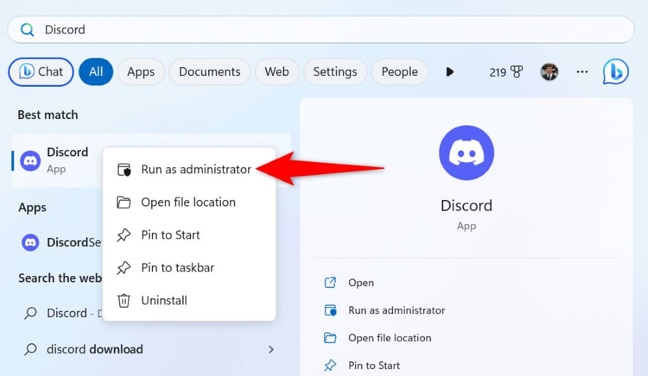Switch to the Web filter tab

pyautogui.click(x=277, y=72)
